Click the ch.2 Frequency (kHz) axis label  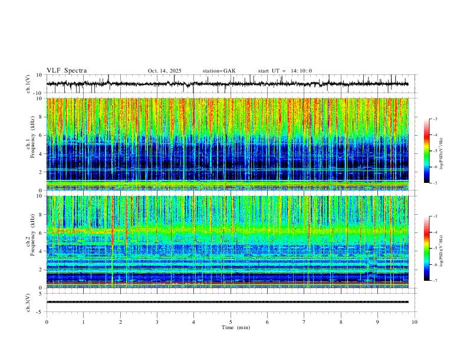point(31,236)
